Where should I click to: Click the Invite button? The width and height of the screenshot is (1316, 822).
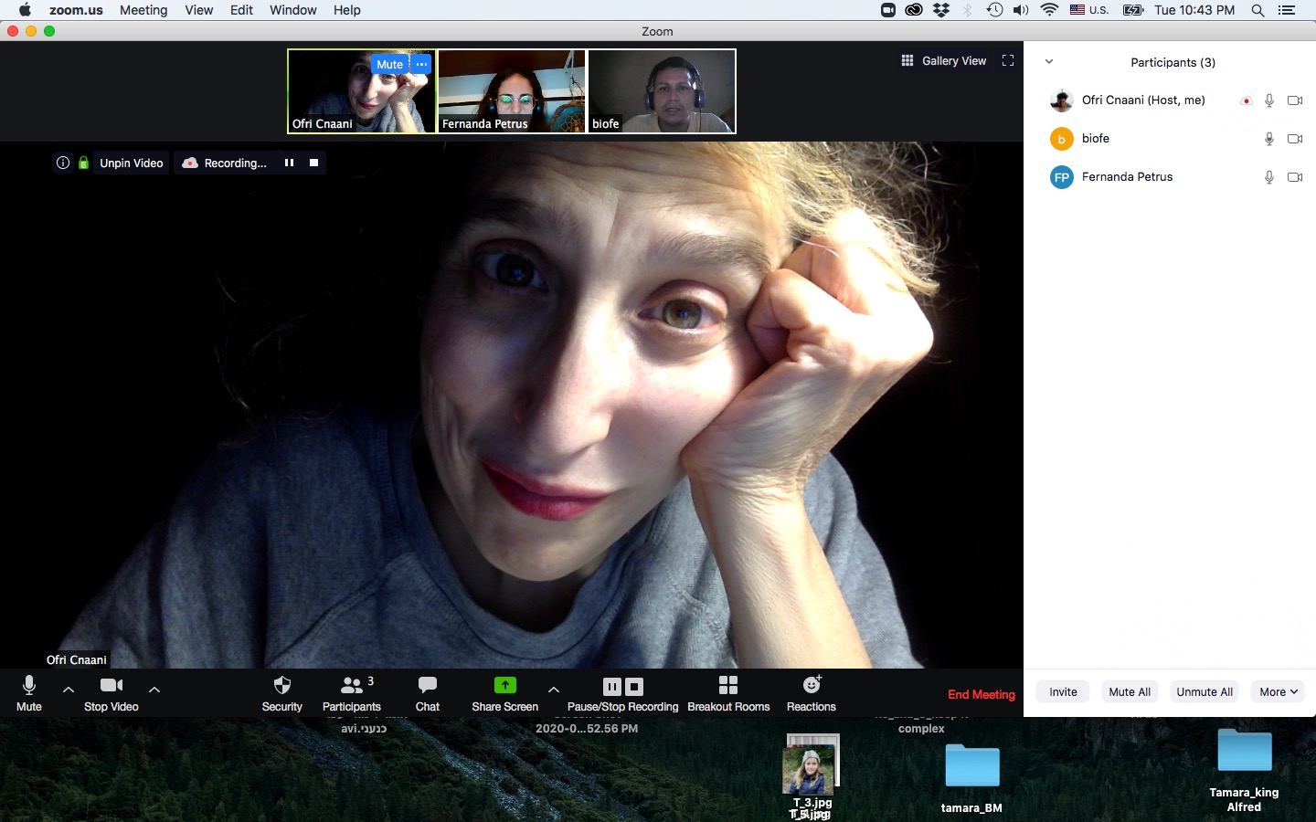point(1063,691)
